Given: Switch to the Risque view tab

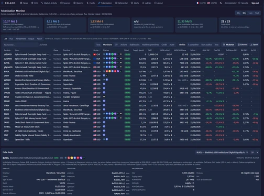Looking at the screenshot, I should (31, 39).
